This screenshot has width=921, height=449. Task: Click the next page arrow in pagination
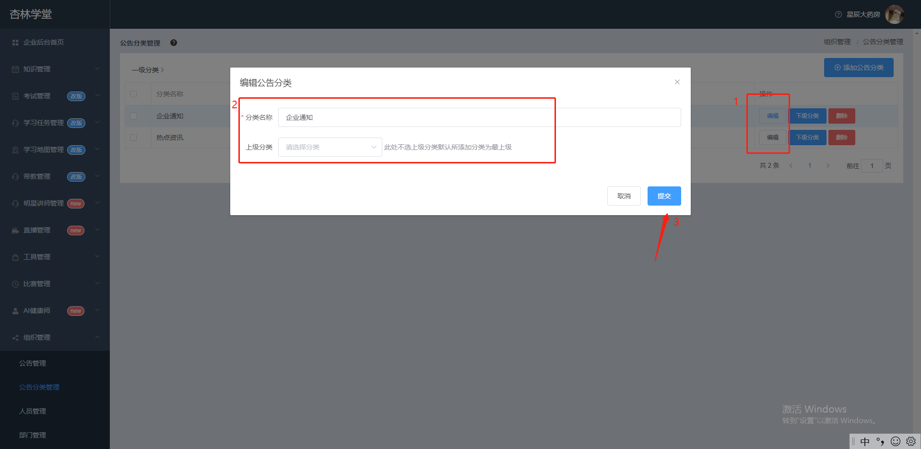click(x=828, y=166)
